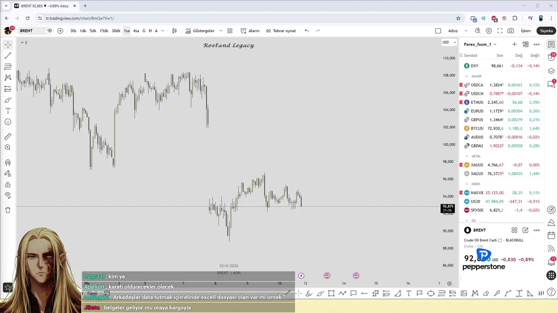The image size is (558, 313).
Task: Select the brush drawing tool
Action: click(x=8, y=100)
